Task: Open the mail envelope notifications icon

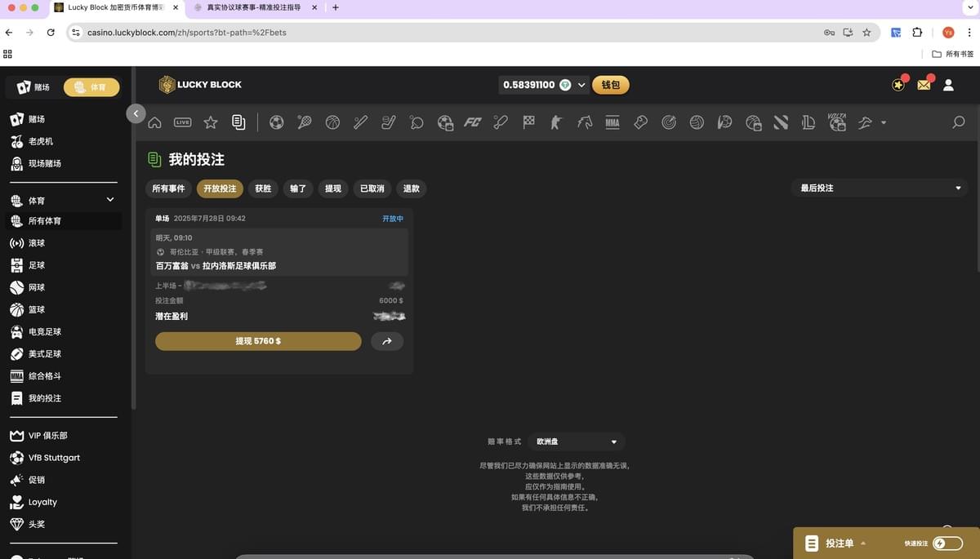Action: pos(924,85)
